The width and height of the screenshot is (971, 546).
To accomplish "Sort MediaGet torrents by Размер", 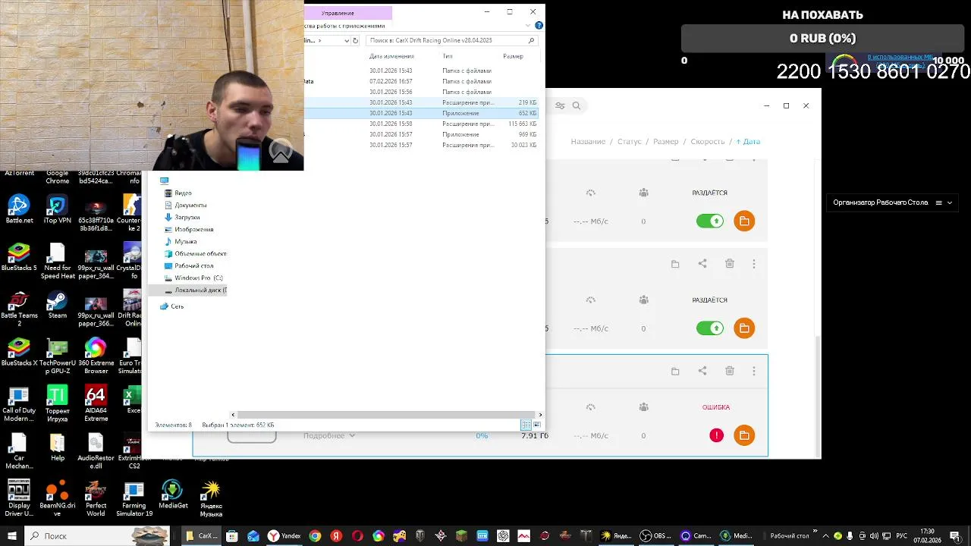I will click(x=666, y=142).
